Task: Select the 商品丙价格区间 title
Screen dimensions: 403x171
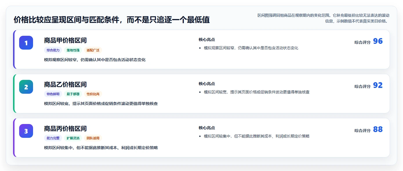Action: point(65,129)
